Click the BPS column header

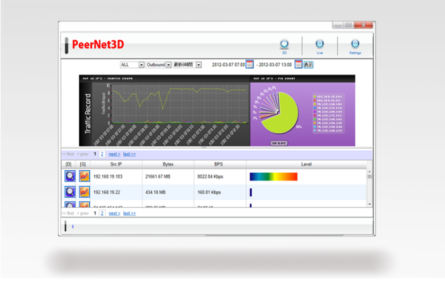(x=219, y=164)
